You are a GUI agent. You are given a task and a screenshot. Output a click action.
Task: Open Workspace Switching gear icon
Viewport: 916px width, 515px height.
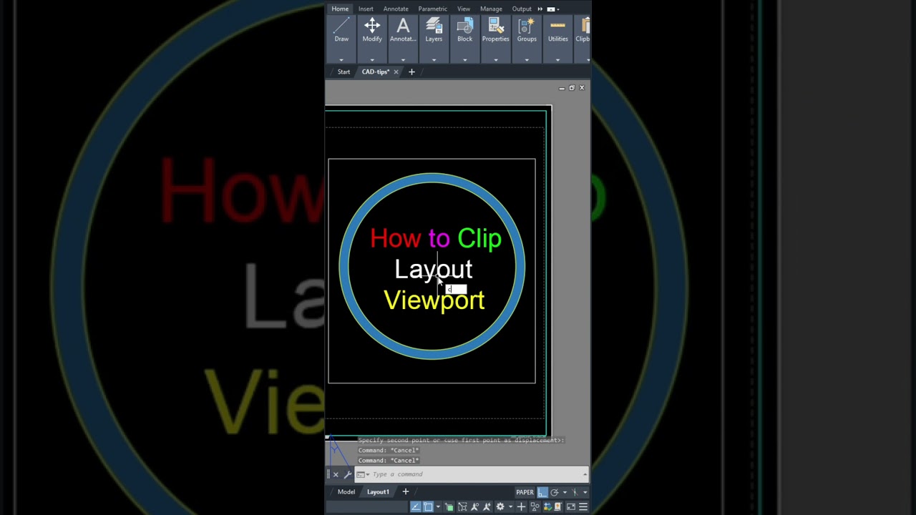tap(500, 506)
